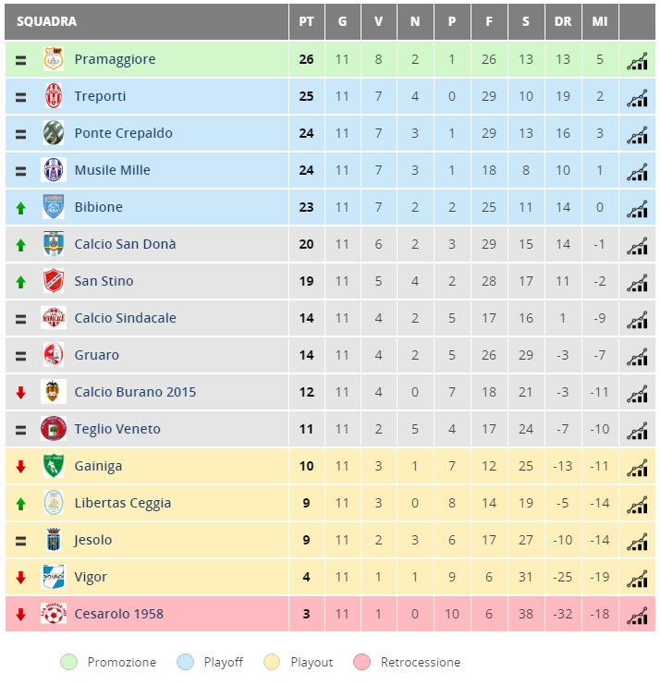Click the Musile Mille team logo
The height and width of the screenshot is (685, 661).
pos(54,169)
